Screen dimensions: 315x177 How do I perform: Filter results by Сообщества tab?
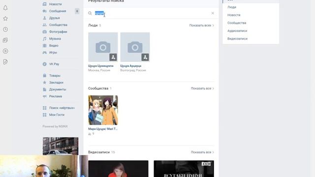click(237, 23)
